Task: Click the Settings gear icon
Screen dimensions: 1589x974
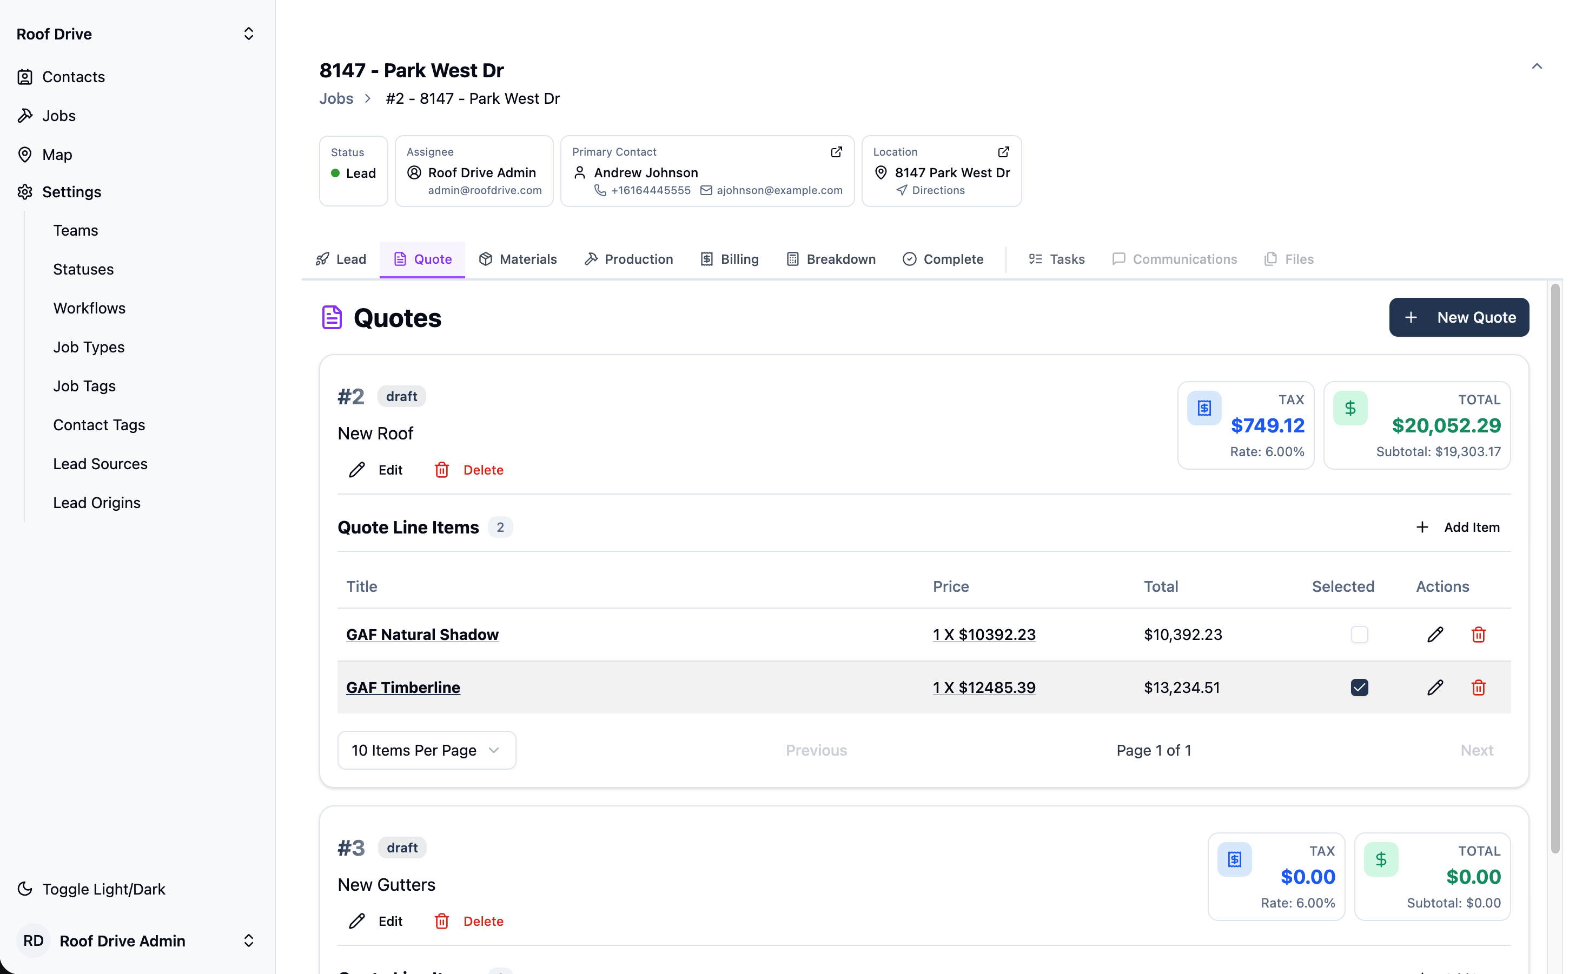Action: tap(24, 192)
